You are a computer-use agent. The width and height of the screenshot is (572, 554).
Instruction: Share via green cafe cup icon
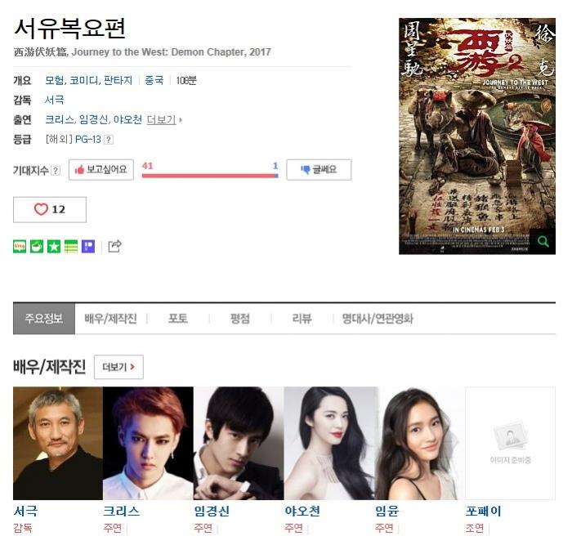(x=37, y=247)
